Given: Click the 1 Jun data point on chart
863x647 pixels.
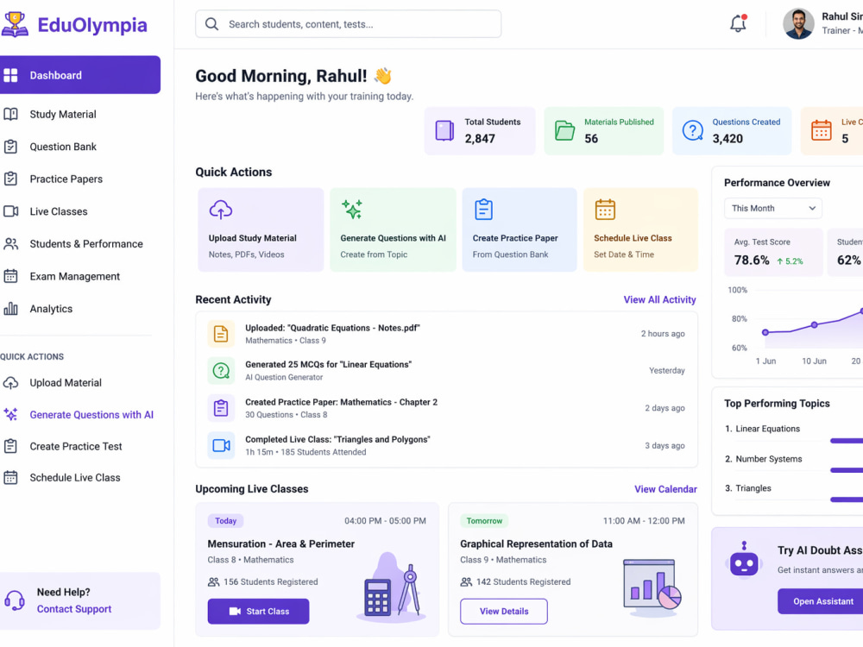Looking at the screenshot, I should click(765, 332).
